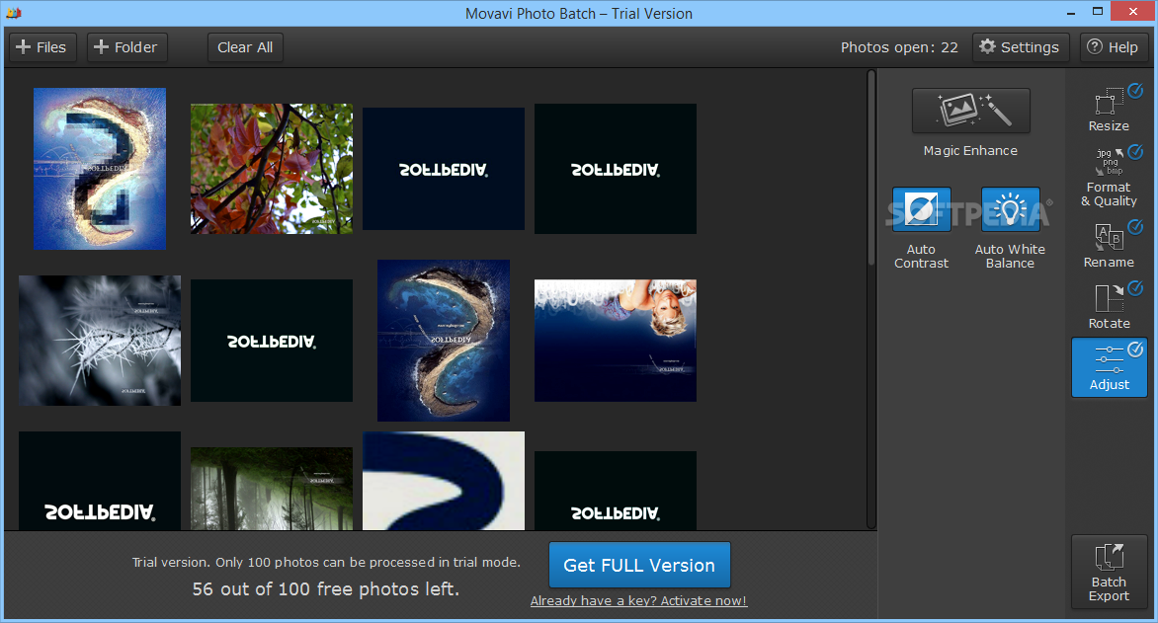The width and height of the screenshot is (1158, 623).
Task: Select the Adjust tab
Action: (x=1109, y=367)
